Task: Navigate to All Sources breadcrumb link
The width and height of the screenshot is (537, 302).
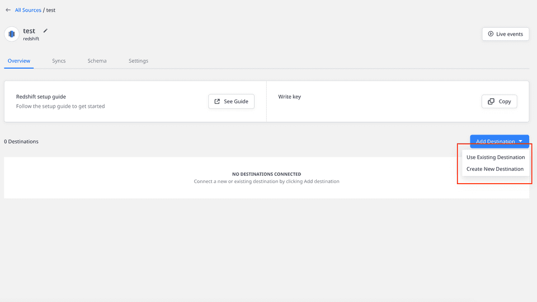Action: pos(28,10)
